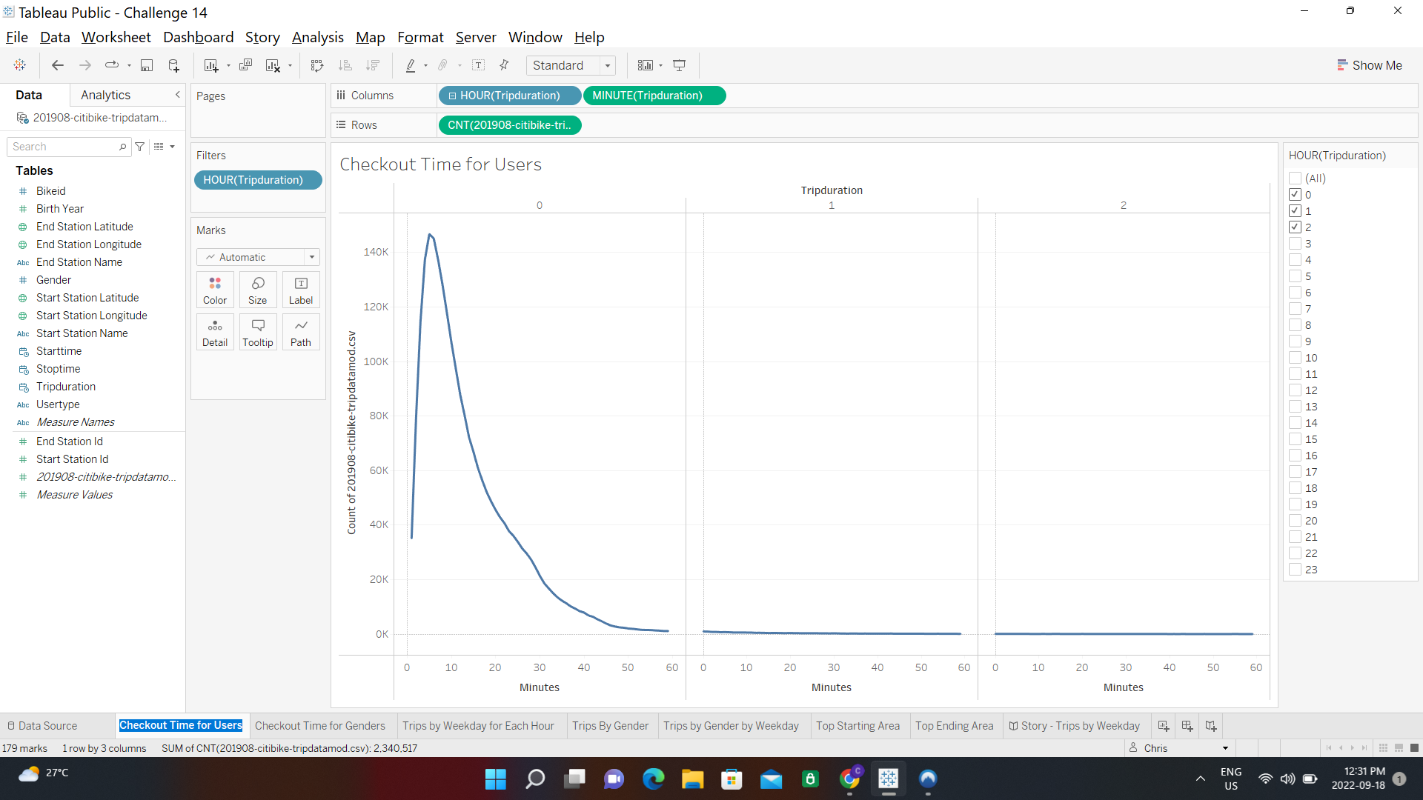The width and height of the screenshot is (1423, 800).
Task: Check the (All) option in the filter panel
Action: tap(1294, 178)
